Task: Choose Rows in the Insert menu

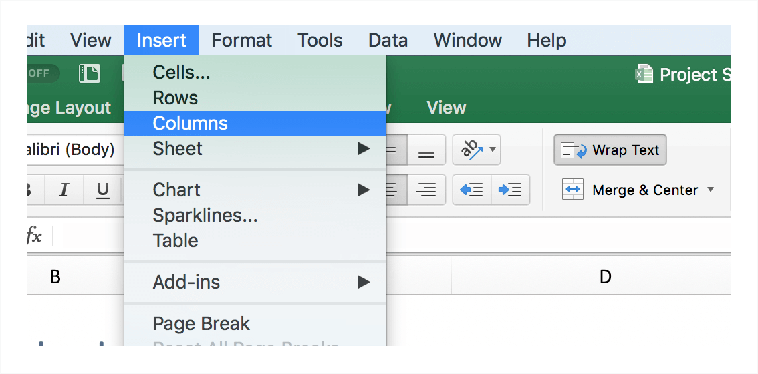Action: click(175, 98)
